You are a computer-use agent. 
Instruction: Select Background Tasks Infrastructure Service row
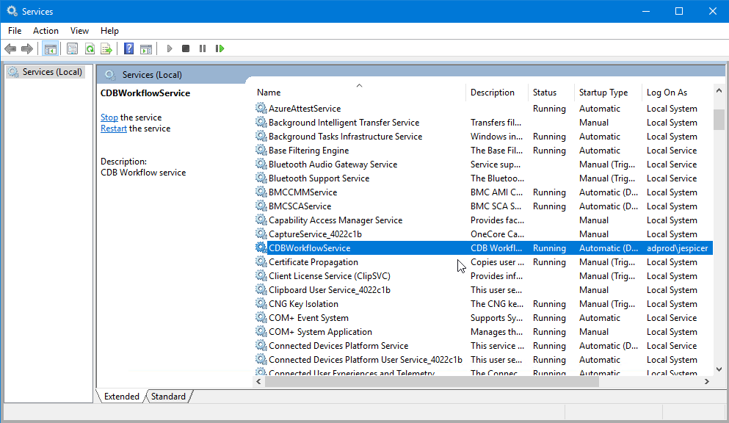pos(484,136)
